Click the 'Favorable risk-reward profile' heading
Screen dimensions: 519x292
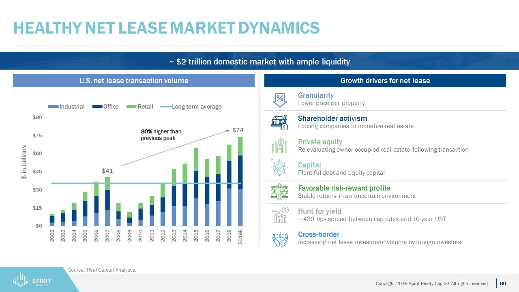point(344,188)
